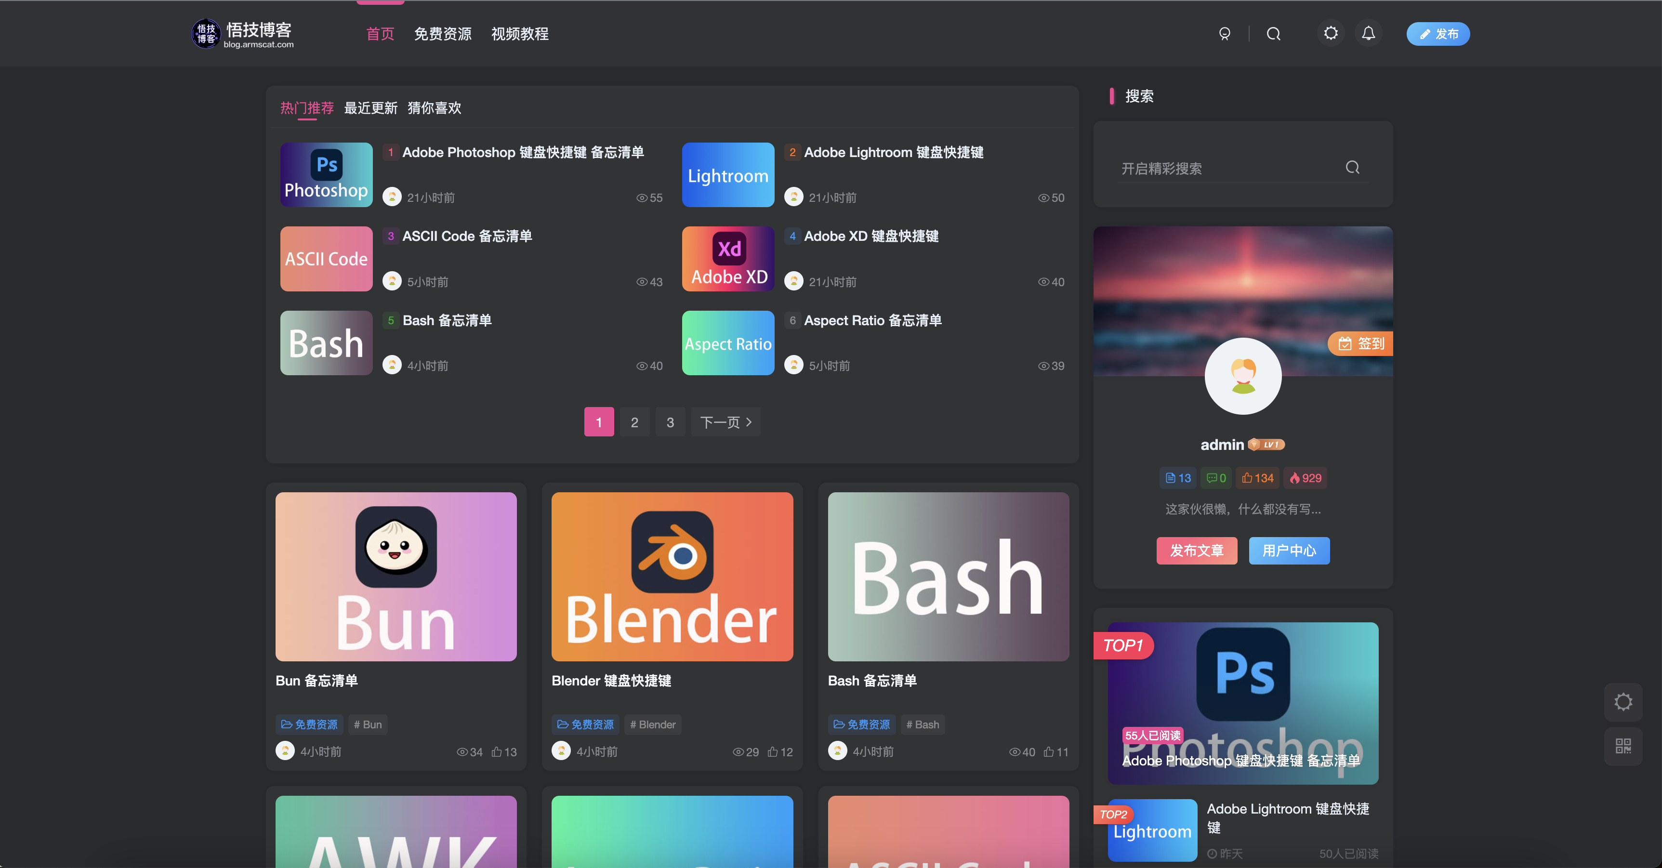Viewport: 1662px width, 868px height.
Task: Open ASCII Code 备忘清单 title link
Action: click(x=467, y=236)
